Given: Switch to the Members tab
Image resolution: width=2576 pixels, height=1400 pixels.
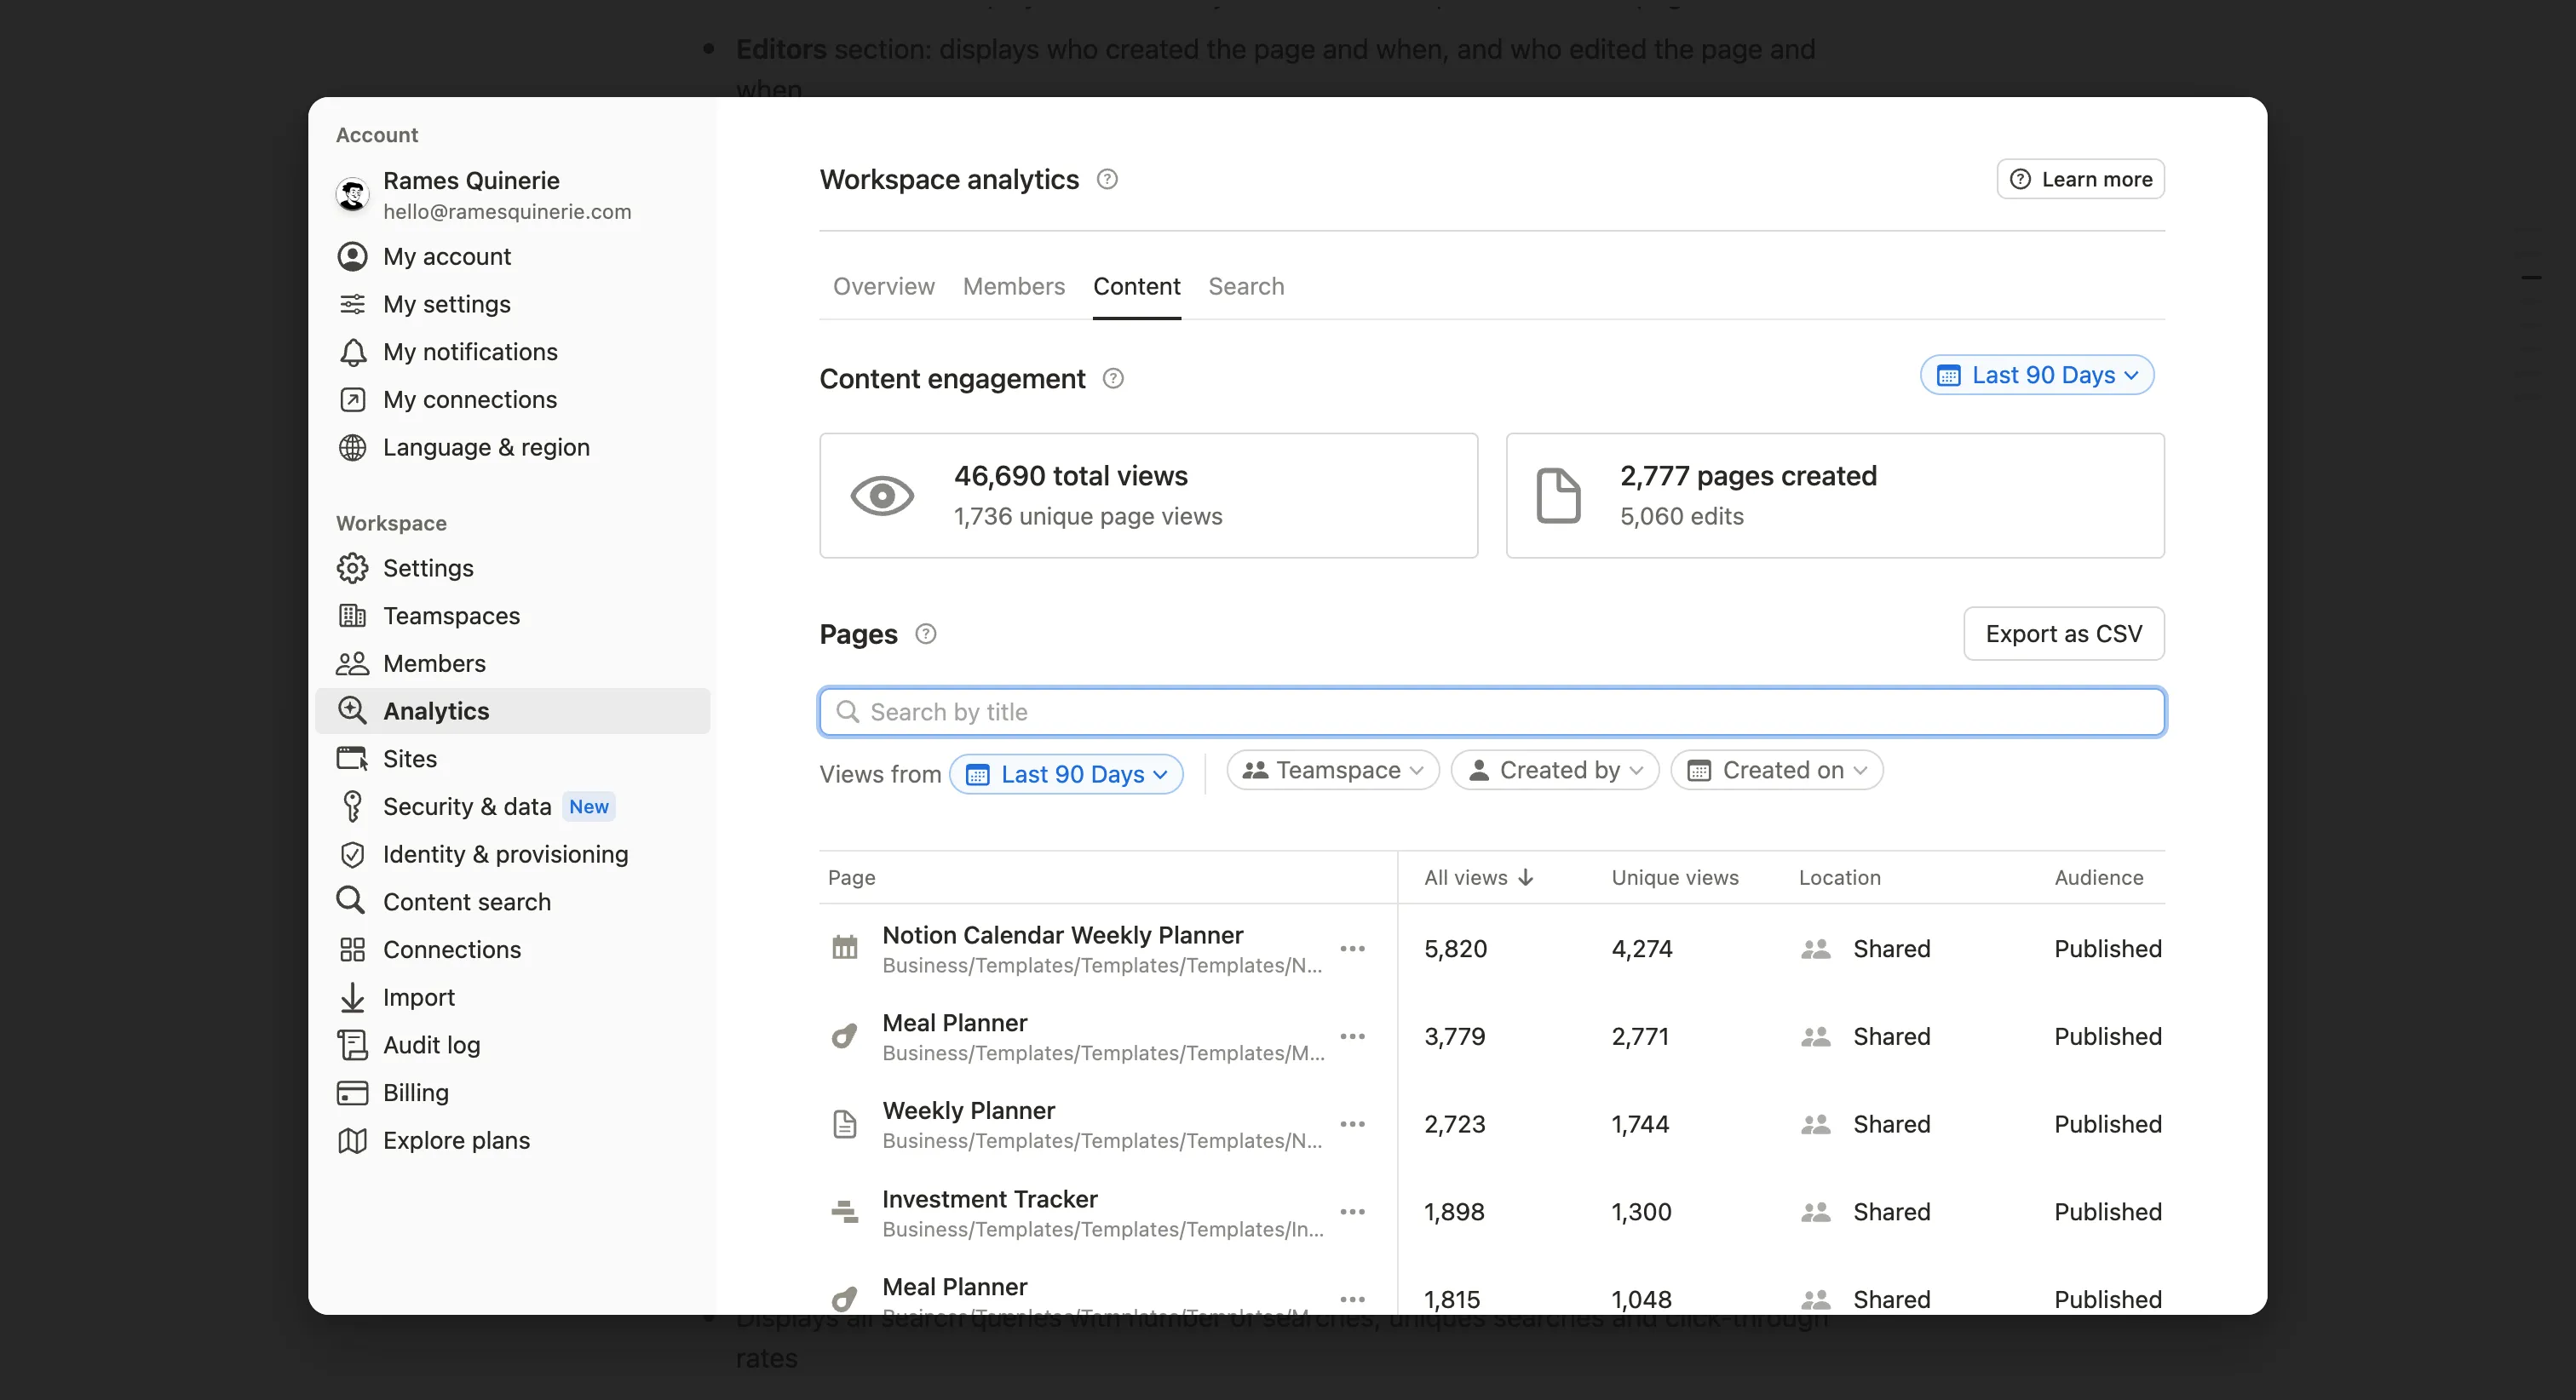Looking at the screenshot, I should pyautogui.click(x=1014, y=286).
